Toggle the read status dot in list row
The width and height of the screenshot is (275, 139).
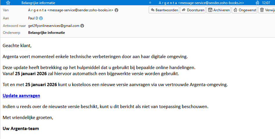pos(150,3)
